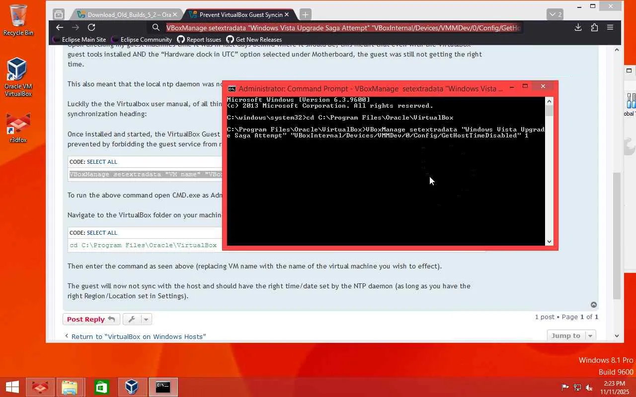
Task: Click the r3dfox taskbar icon
Action: coord(40,387)
